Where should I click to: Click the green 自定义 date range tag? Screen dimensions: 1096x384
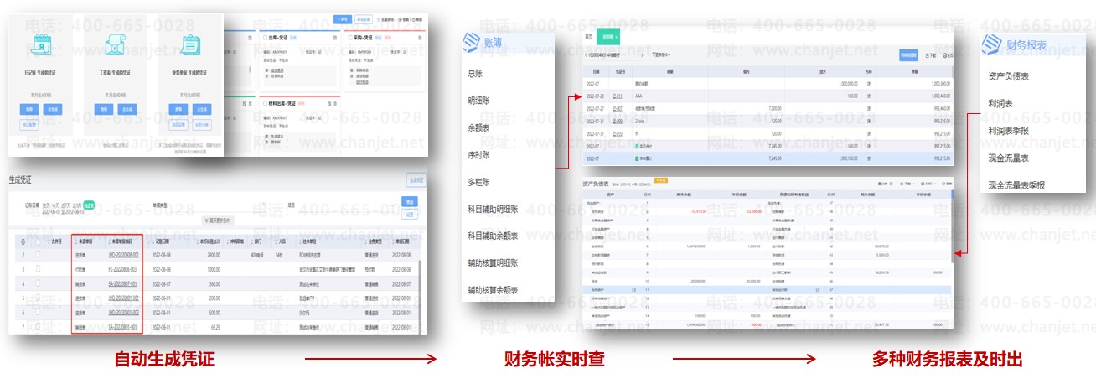tap(89, 204)
